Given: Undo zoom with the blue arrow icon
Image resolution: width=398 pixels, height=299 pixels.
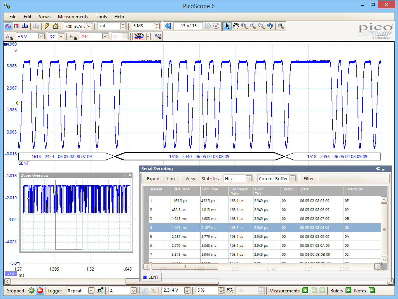Looking at the screenshot, I should click(x=270, y=26).
